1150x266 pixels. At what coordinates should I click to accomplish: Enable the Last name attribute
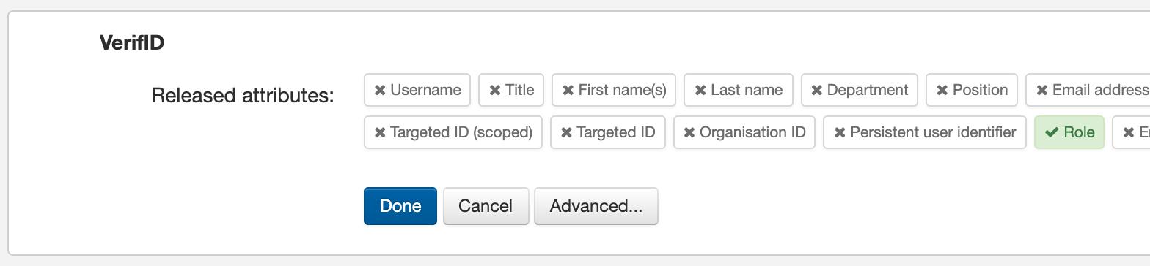739,90
